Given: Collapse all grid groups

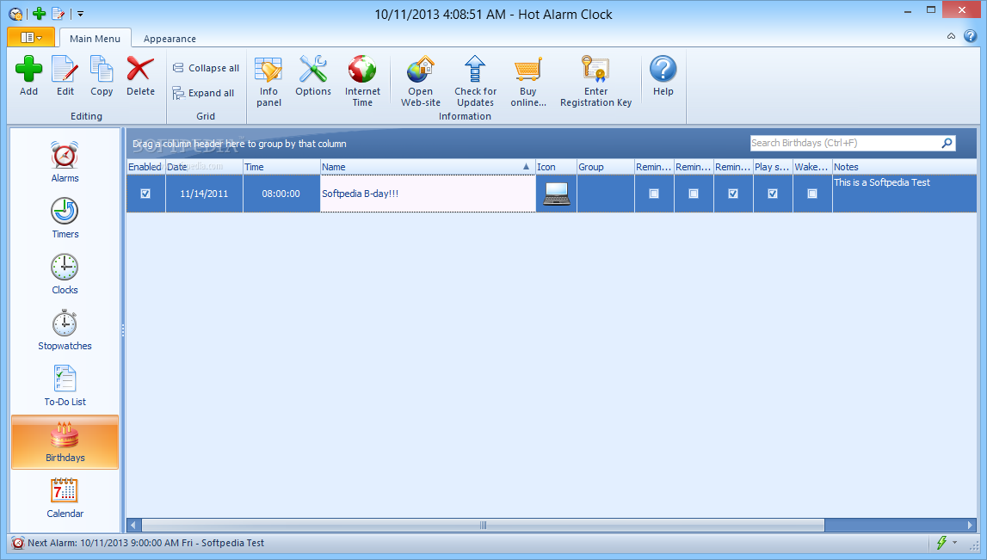Looking at the screenshot, I should (x=206, y=68).
